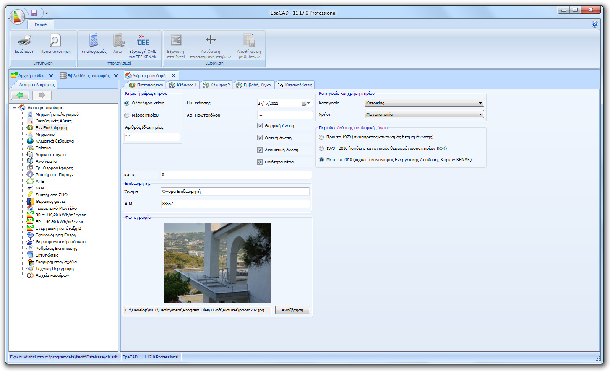Open the Κατηγορία dropdown
This screenshot has height=371, width=610.
pyautogui.click(x=477, y=103)
